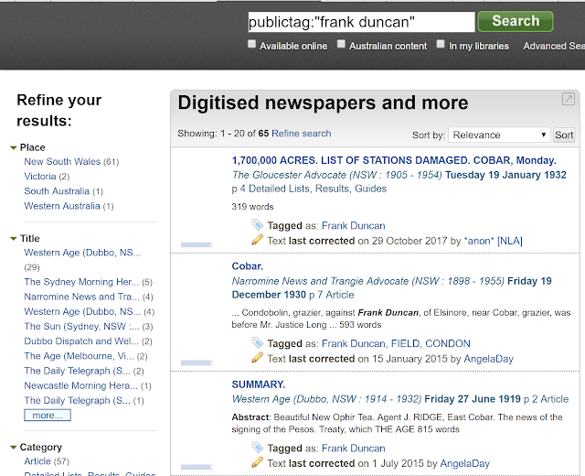Collapse the Title facet triangle

(14, 239)
